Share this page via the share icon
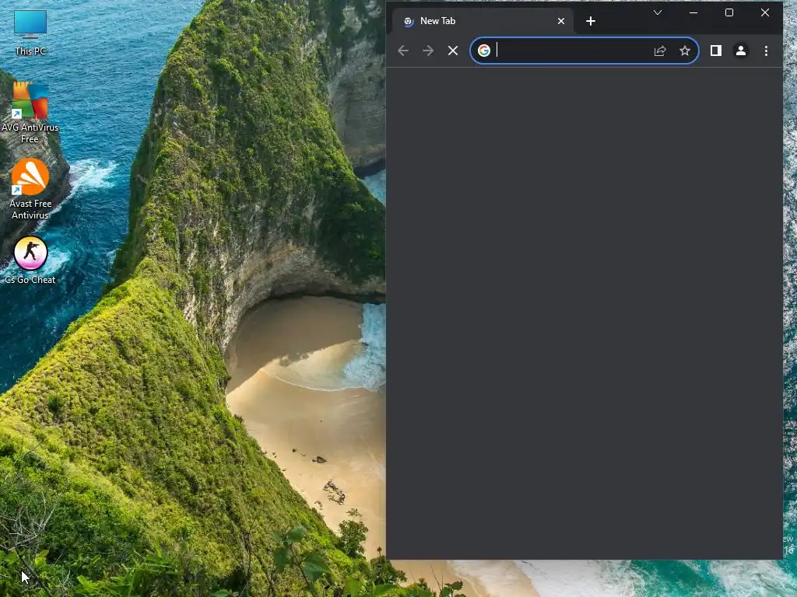The image size is (797, 597). [x=660, y=51]
